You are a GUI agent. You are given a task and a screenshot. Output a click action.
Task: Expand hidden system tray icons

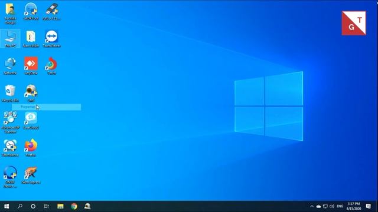(312, 206)
